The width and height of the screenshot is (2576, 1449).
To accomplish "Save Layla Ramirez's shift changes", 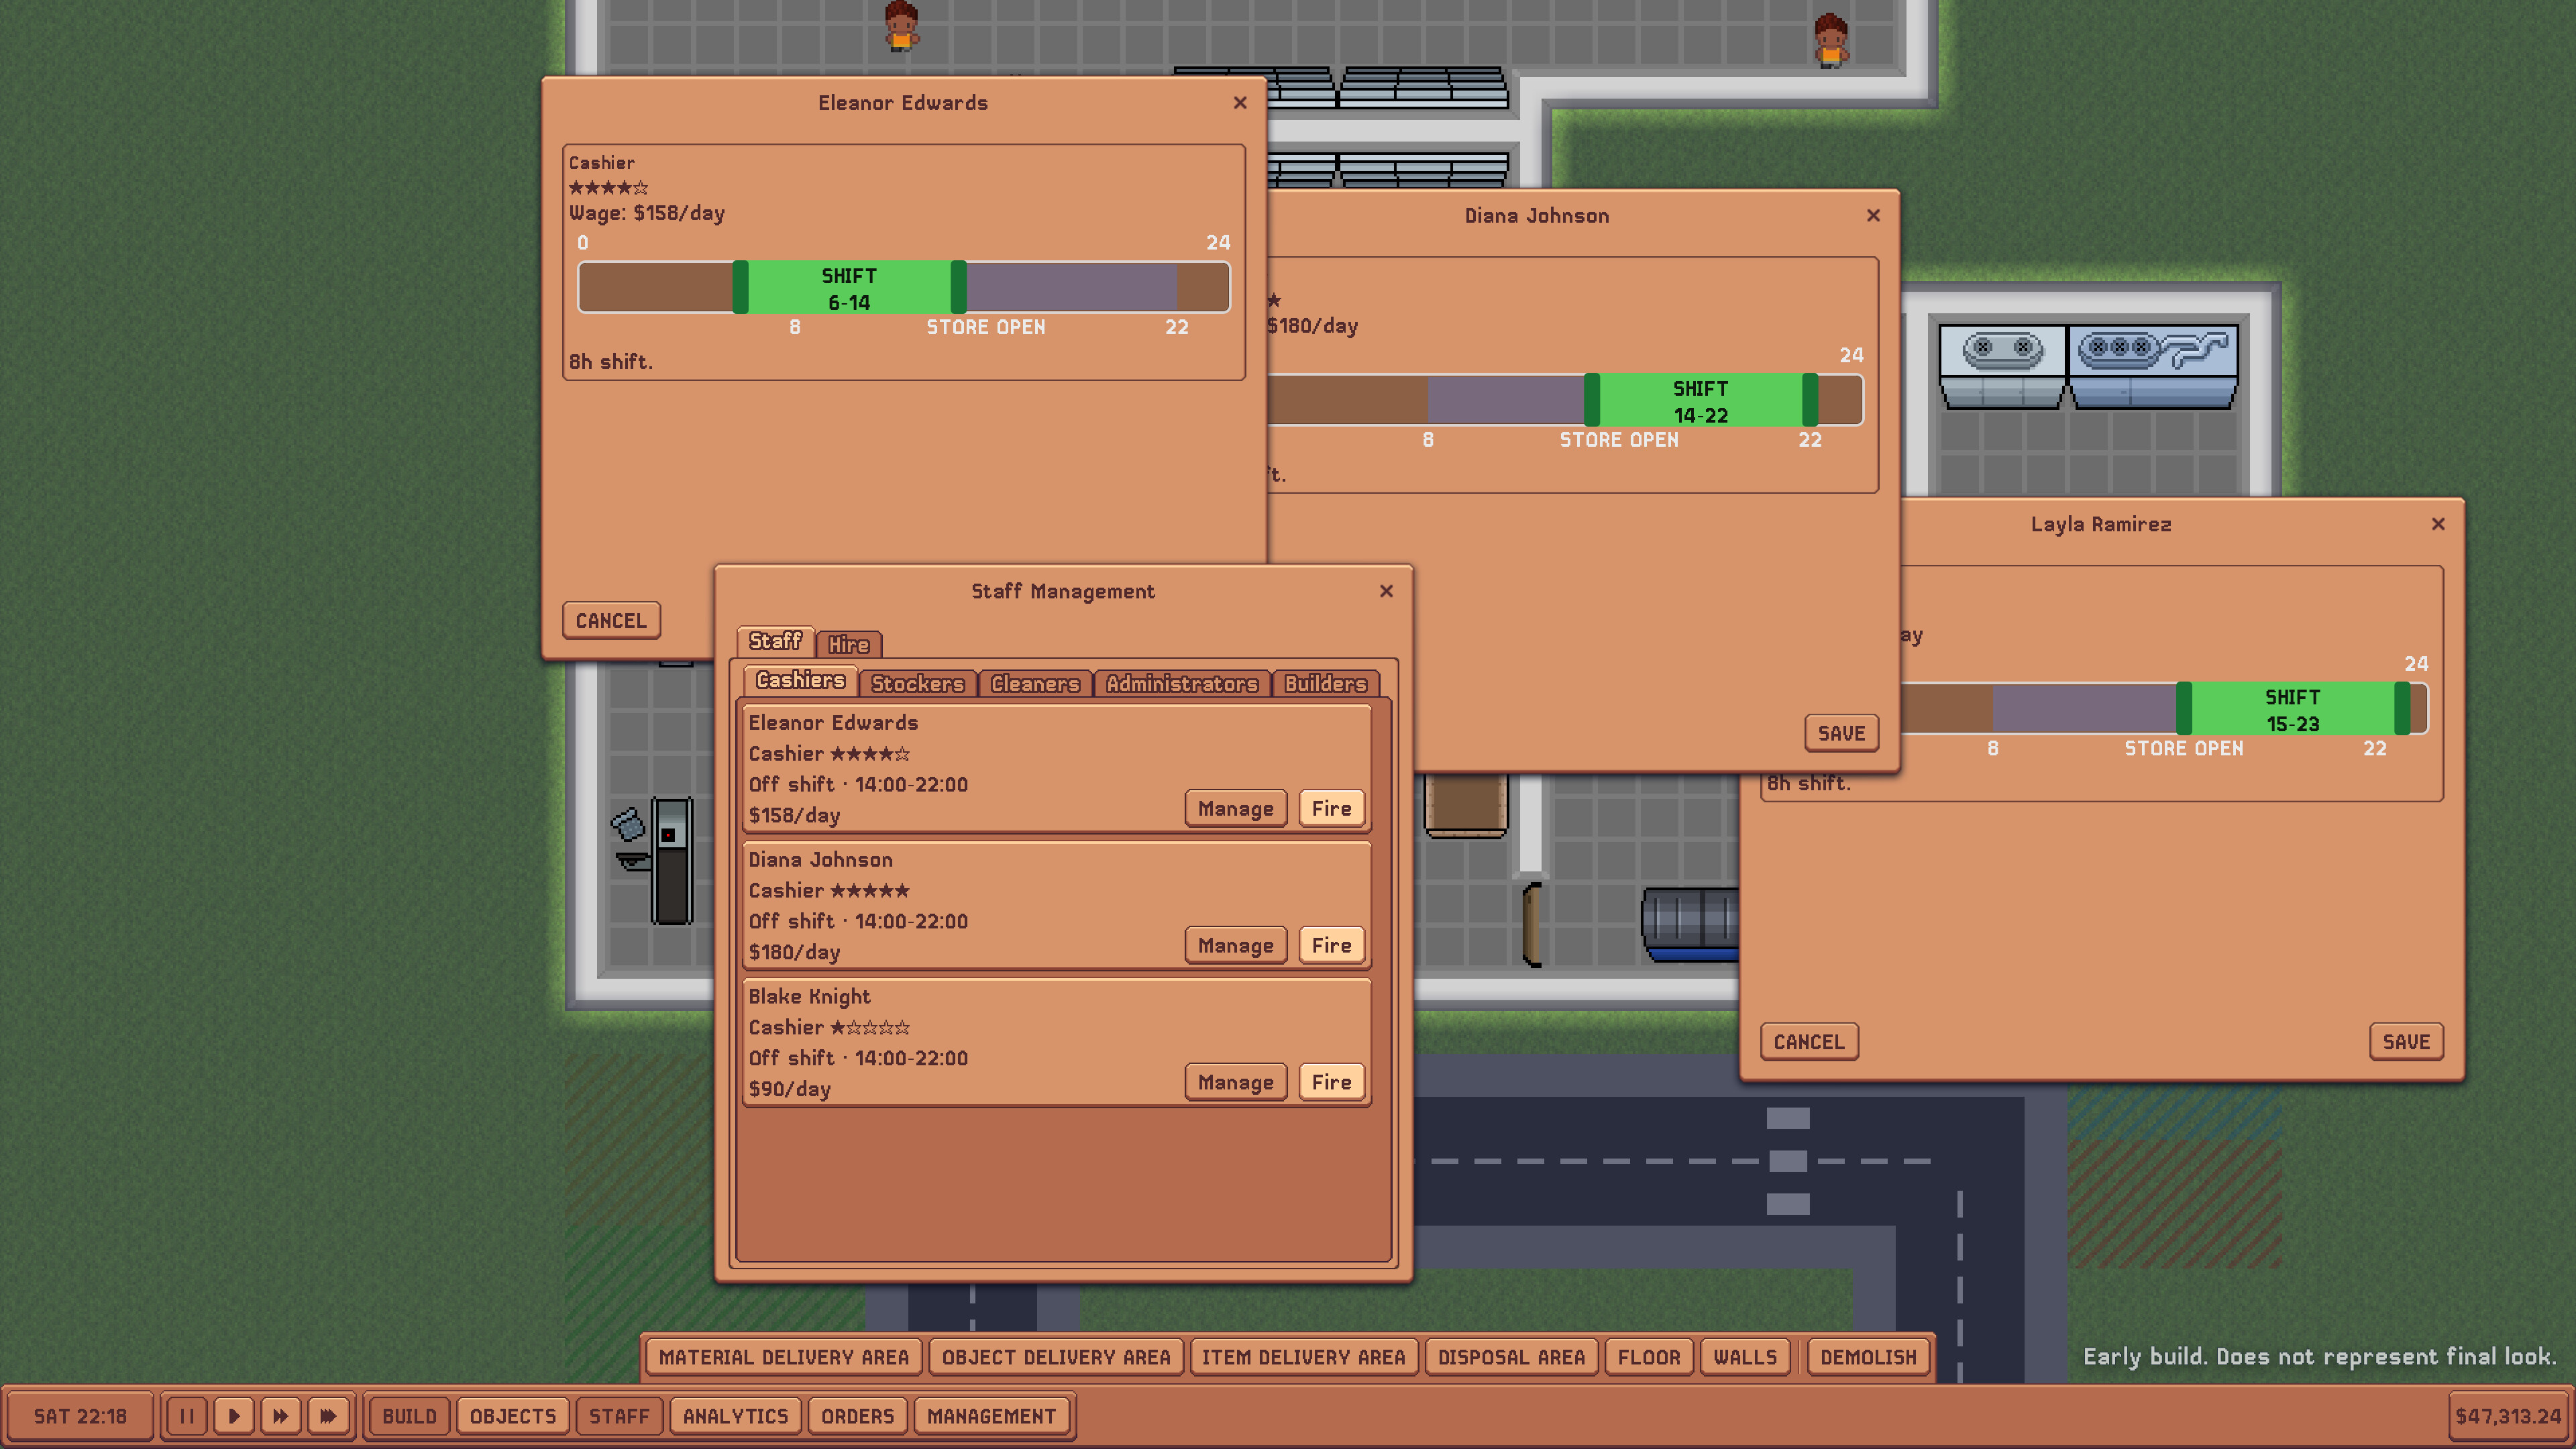I will point(2406,1042).
